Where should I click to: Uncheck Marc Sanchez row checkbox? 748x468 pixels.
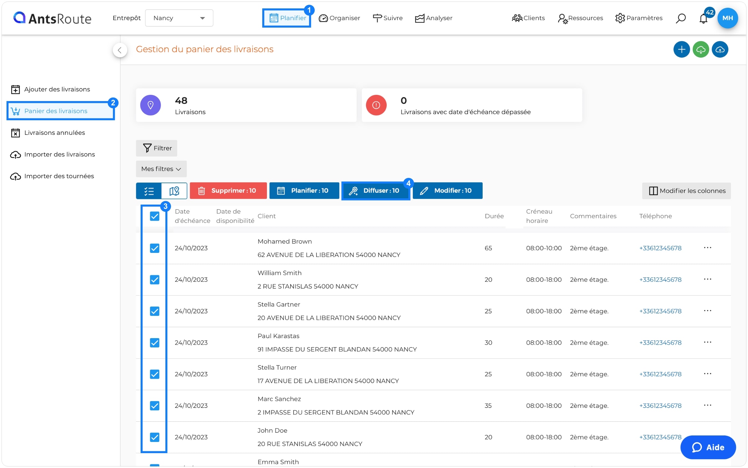point(155,405)
